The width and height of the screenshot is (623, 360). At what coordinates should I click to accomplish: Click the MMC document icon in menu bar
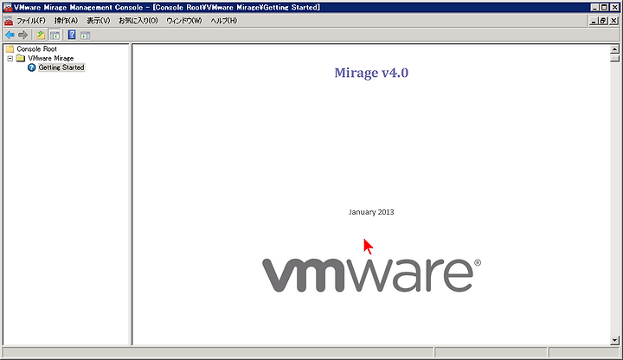[9, 21]
